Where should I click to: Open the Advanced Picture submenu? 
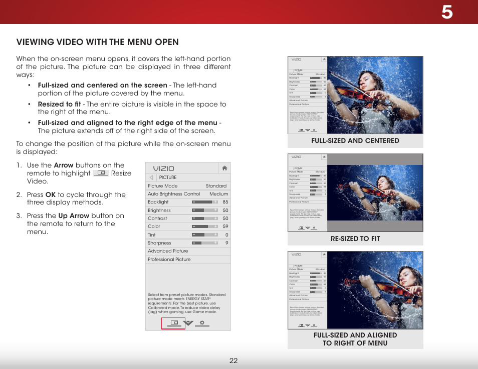click(188, 251)
